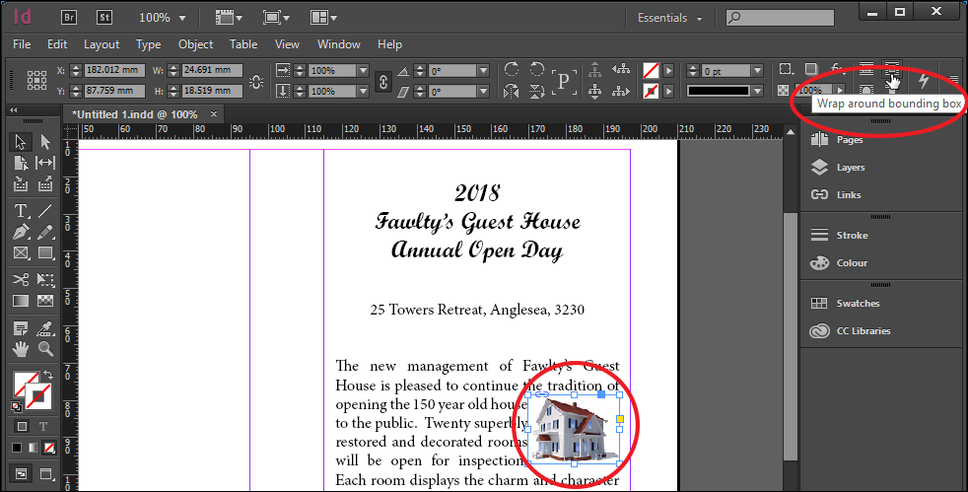Open the Essentials workspace switcher
This screenshot has width=968, height=492.
pos(670,18)
